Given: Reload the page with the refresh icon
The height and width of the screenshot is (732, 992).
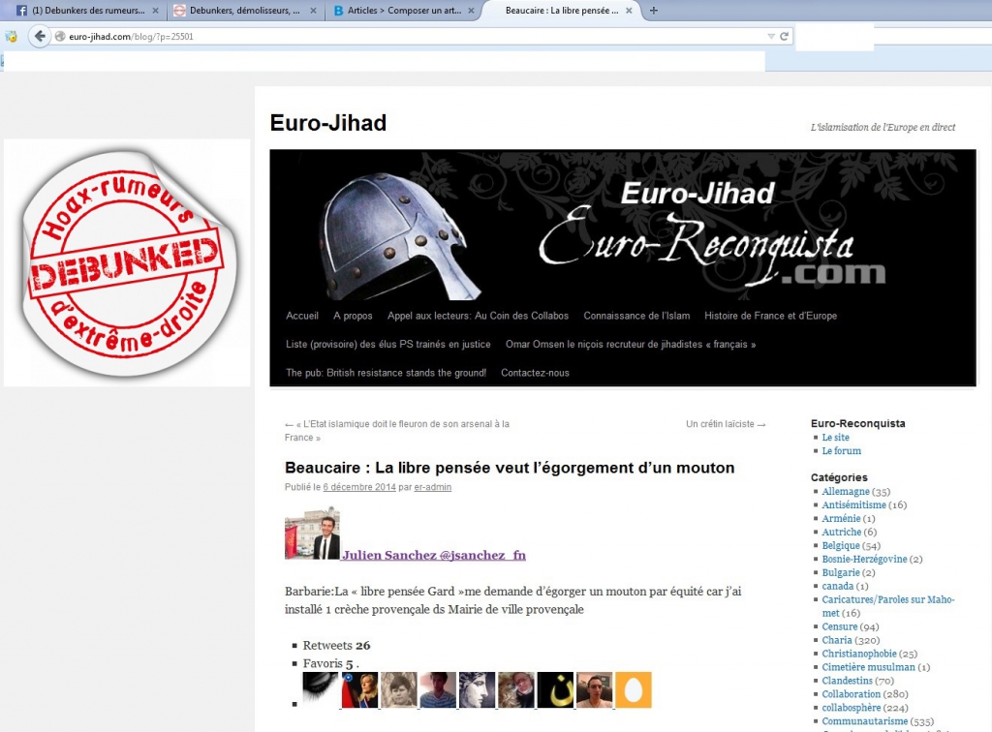Looking at the screenshot, I should pyautogui.click(x=784, y=37).
